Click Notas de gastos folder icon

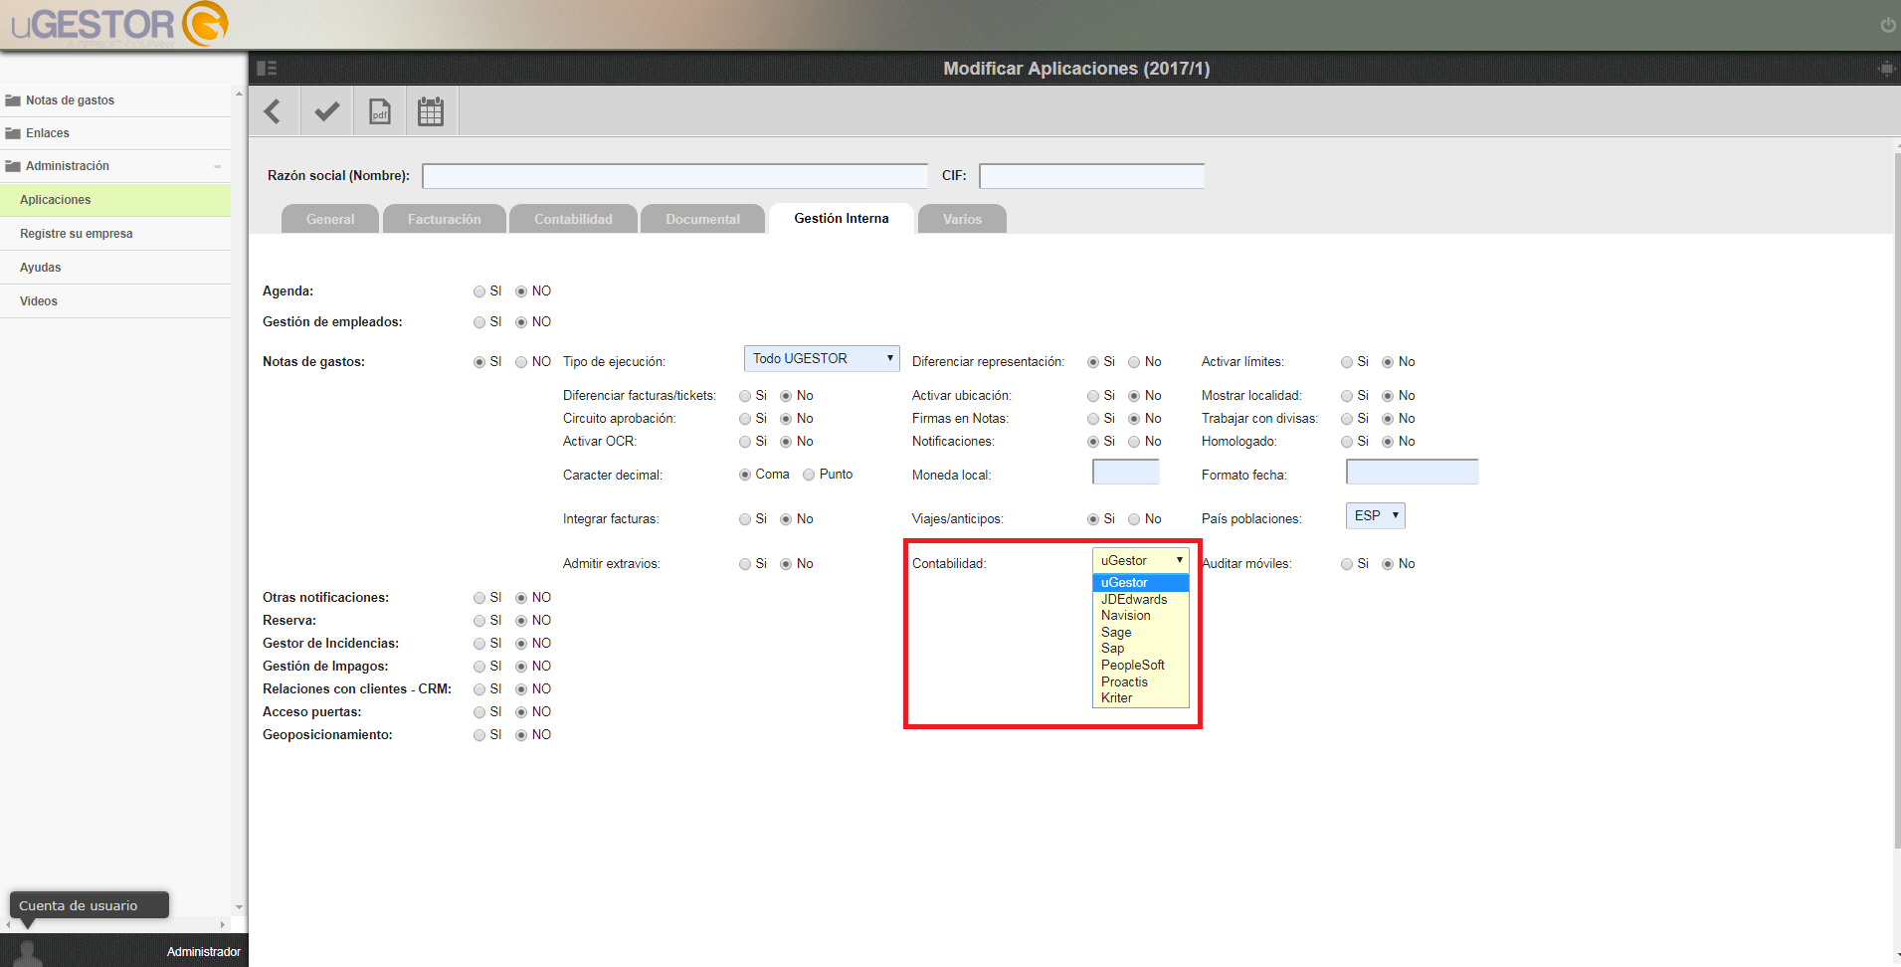13,100
